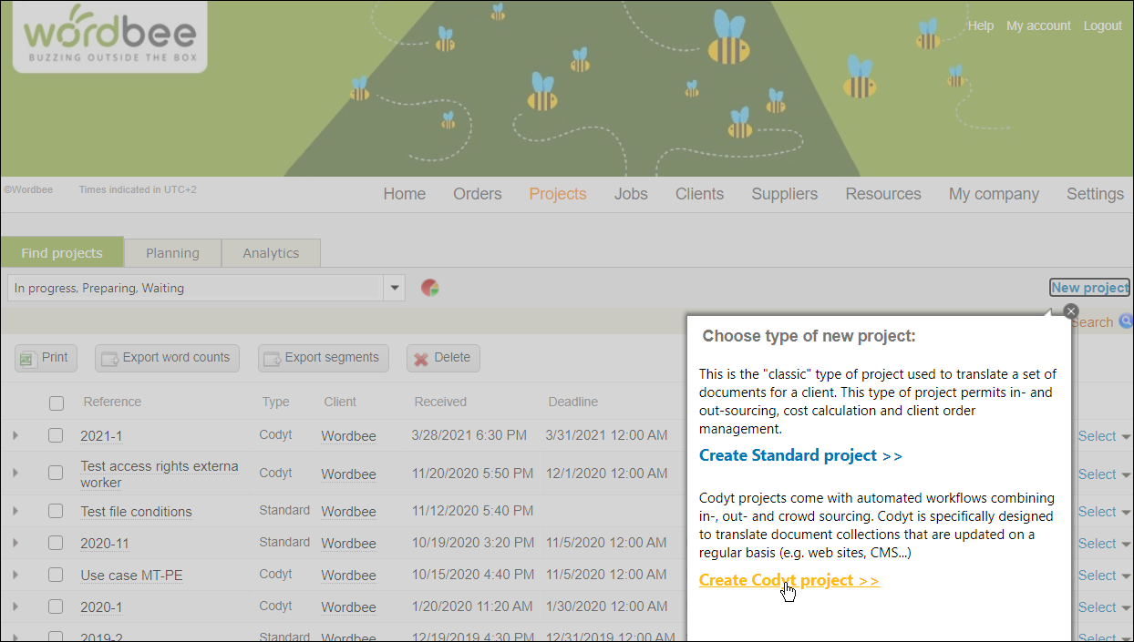Screen dimensions: 1134x642
Task: Click the Search magnifier icon
Action: point(1126,321)
